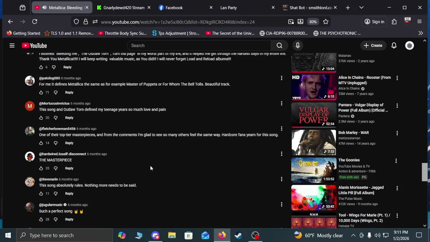Screen dimensions: 430x242
Task: Open the Firefox tracking protection shield
Action: pyautogui.click(x=76, y=22)
